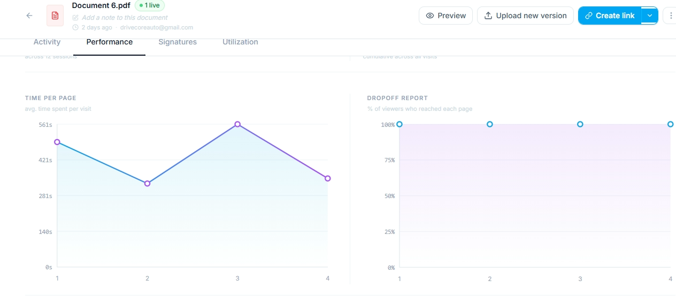Click the page 2 data point in Dropoff report
The image size is (676, 303).
[x=489, y=124]
